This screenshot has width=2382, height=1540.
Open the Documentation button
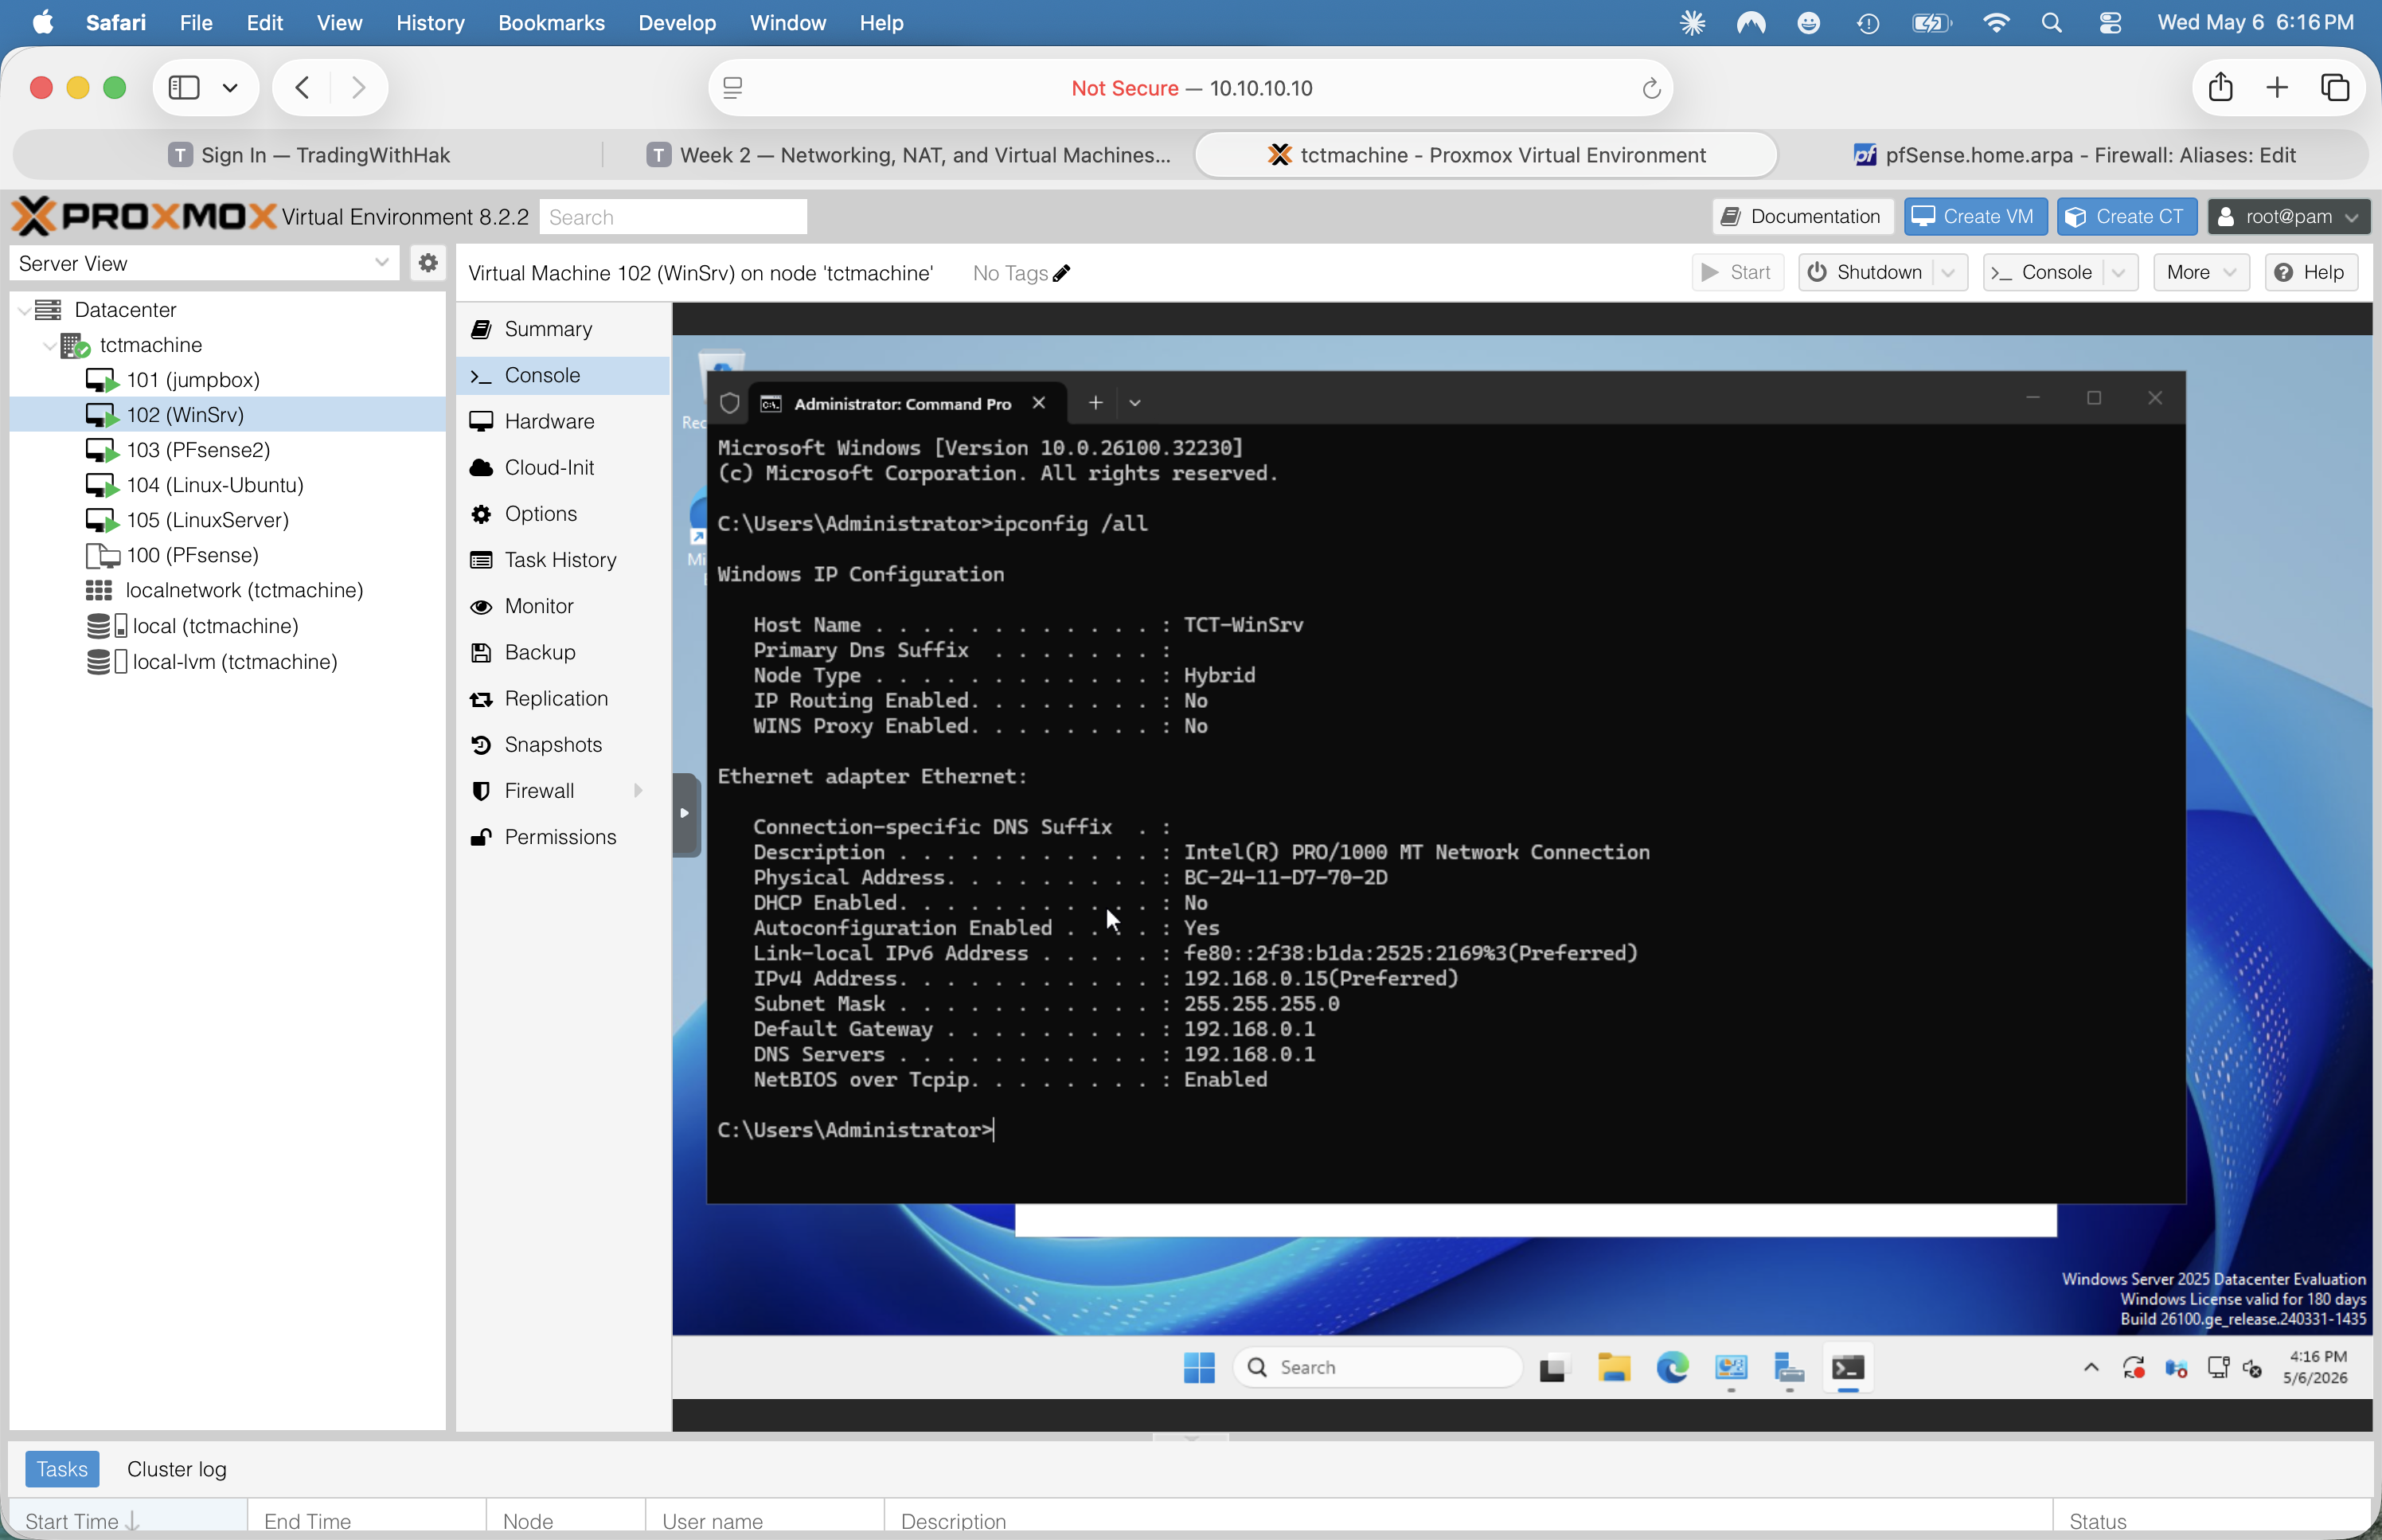pyautogui.click(x=1802, y=217)
